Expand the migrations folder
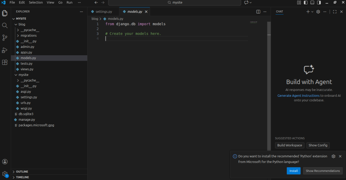 tap(28, 35)
